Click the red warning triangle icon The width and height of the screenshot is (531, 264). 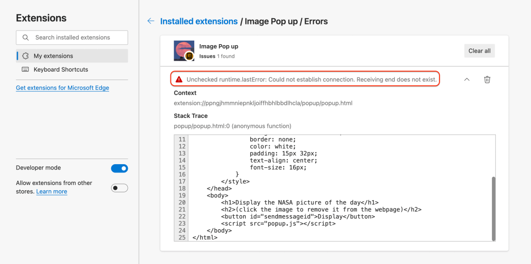pyautogui.click(x=179, y=80)
